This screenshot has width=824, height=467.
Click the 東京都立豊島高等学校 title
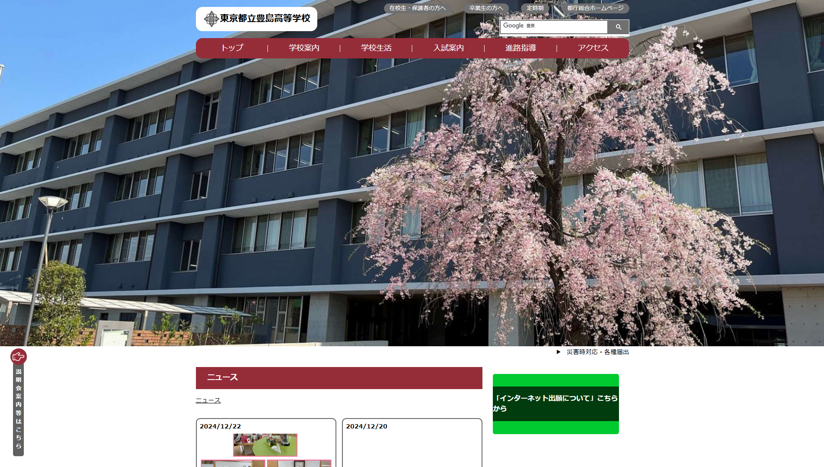(x=265, y=19)
